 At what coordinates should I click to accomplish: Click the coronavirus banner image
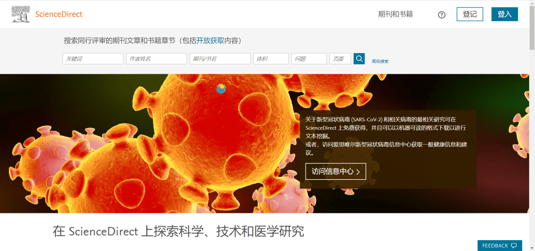pos(150,143)
